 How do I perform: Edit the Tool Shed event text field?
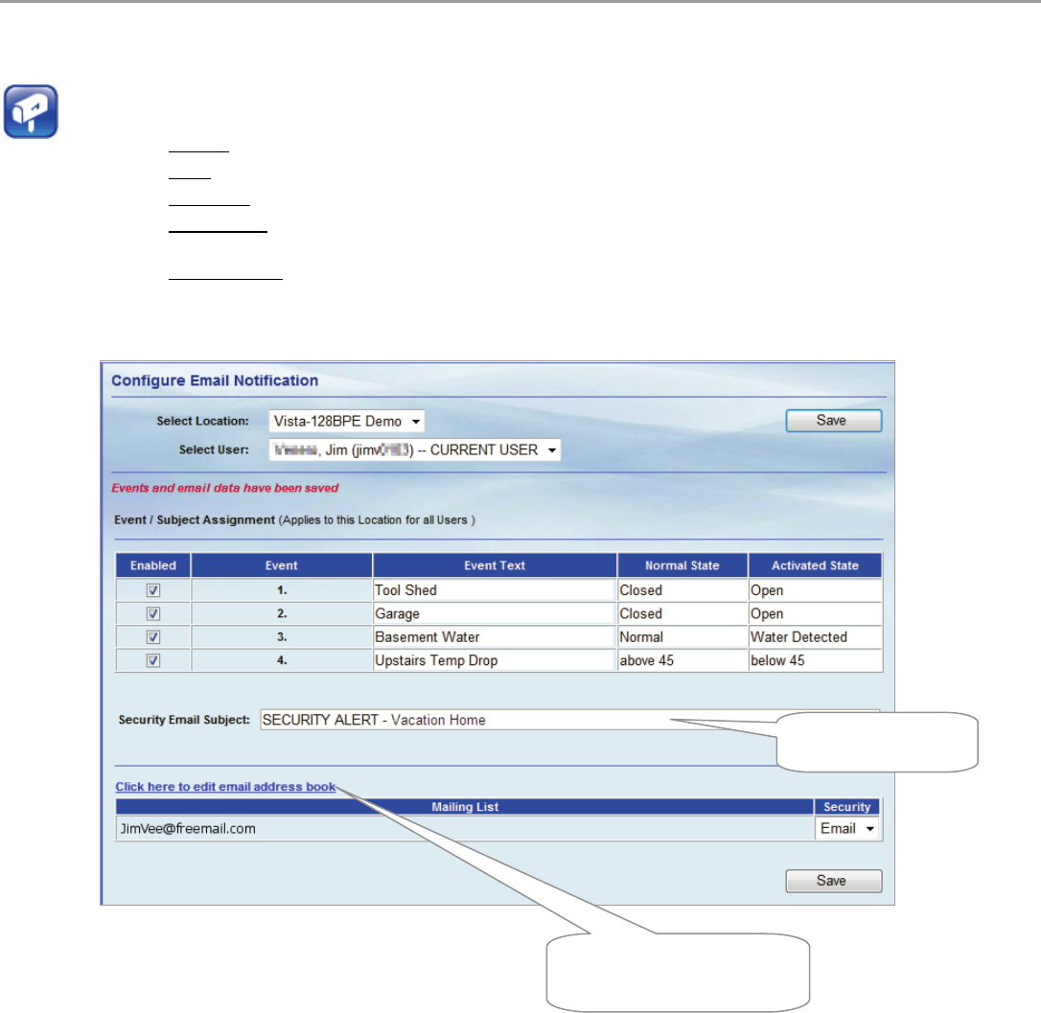[x=495, y=590]
